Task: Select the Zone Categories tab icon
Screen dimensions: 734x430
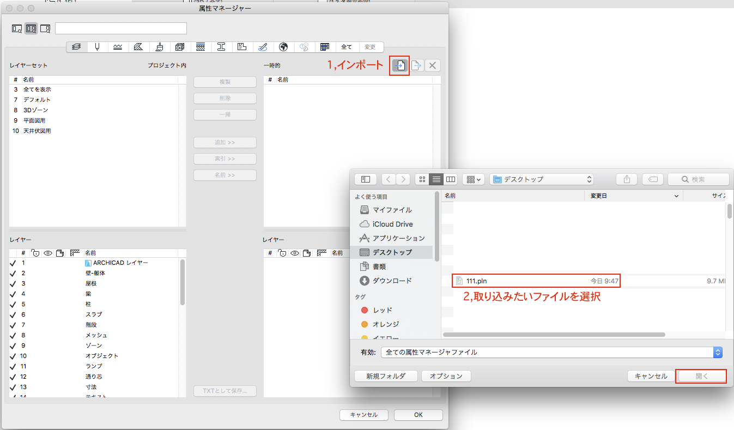Action: pos(242,47)
